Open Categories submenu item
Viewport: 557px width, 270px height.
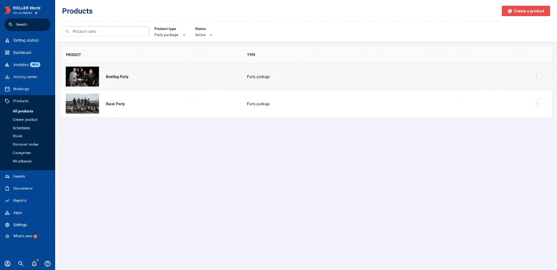[x=22, y=153]
